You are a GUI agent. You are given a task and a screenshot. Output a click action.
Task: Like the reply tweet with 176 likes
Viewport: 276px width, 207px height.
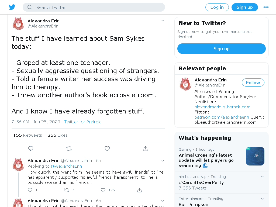103,190
